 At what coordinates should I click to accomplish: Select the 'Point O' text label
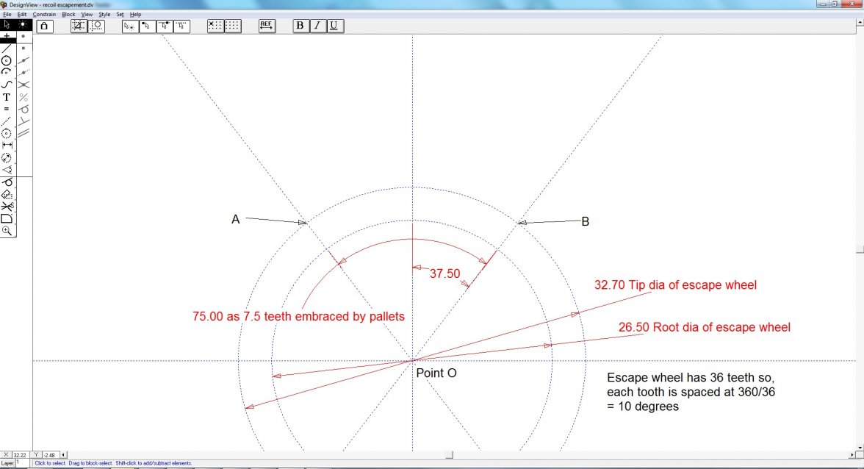436,373
